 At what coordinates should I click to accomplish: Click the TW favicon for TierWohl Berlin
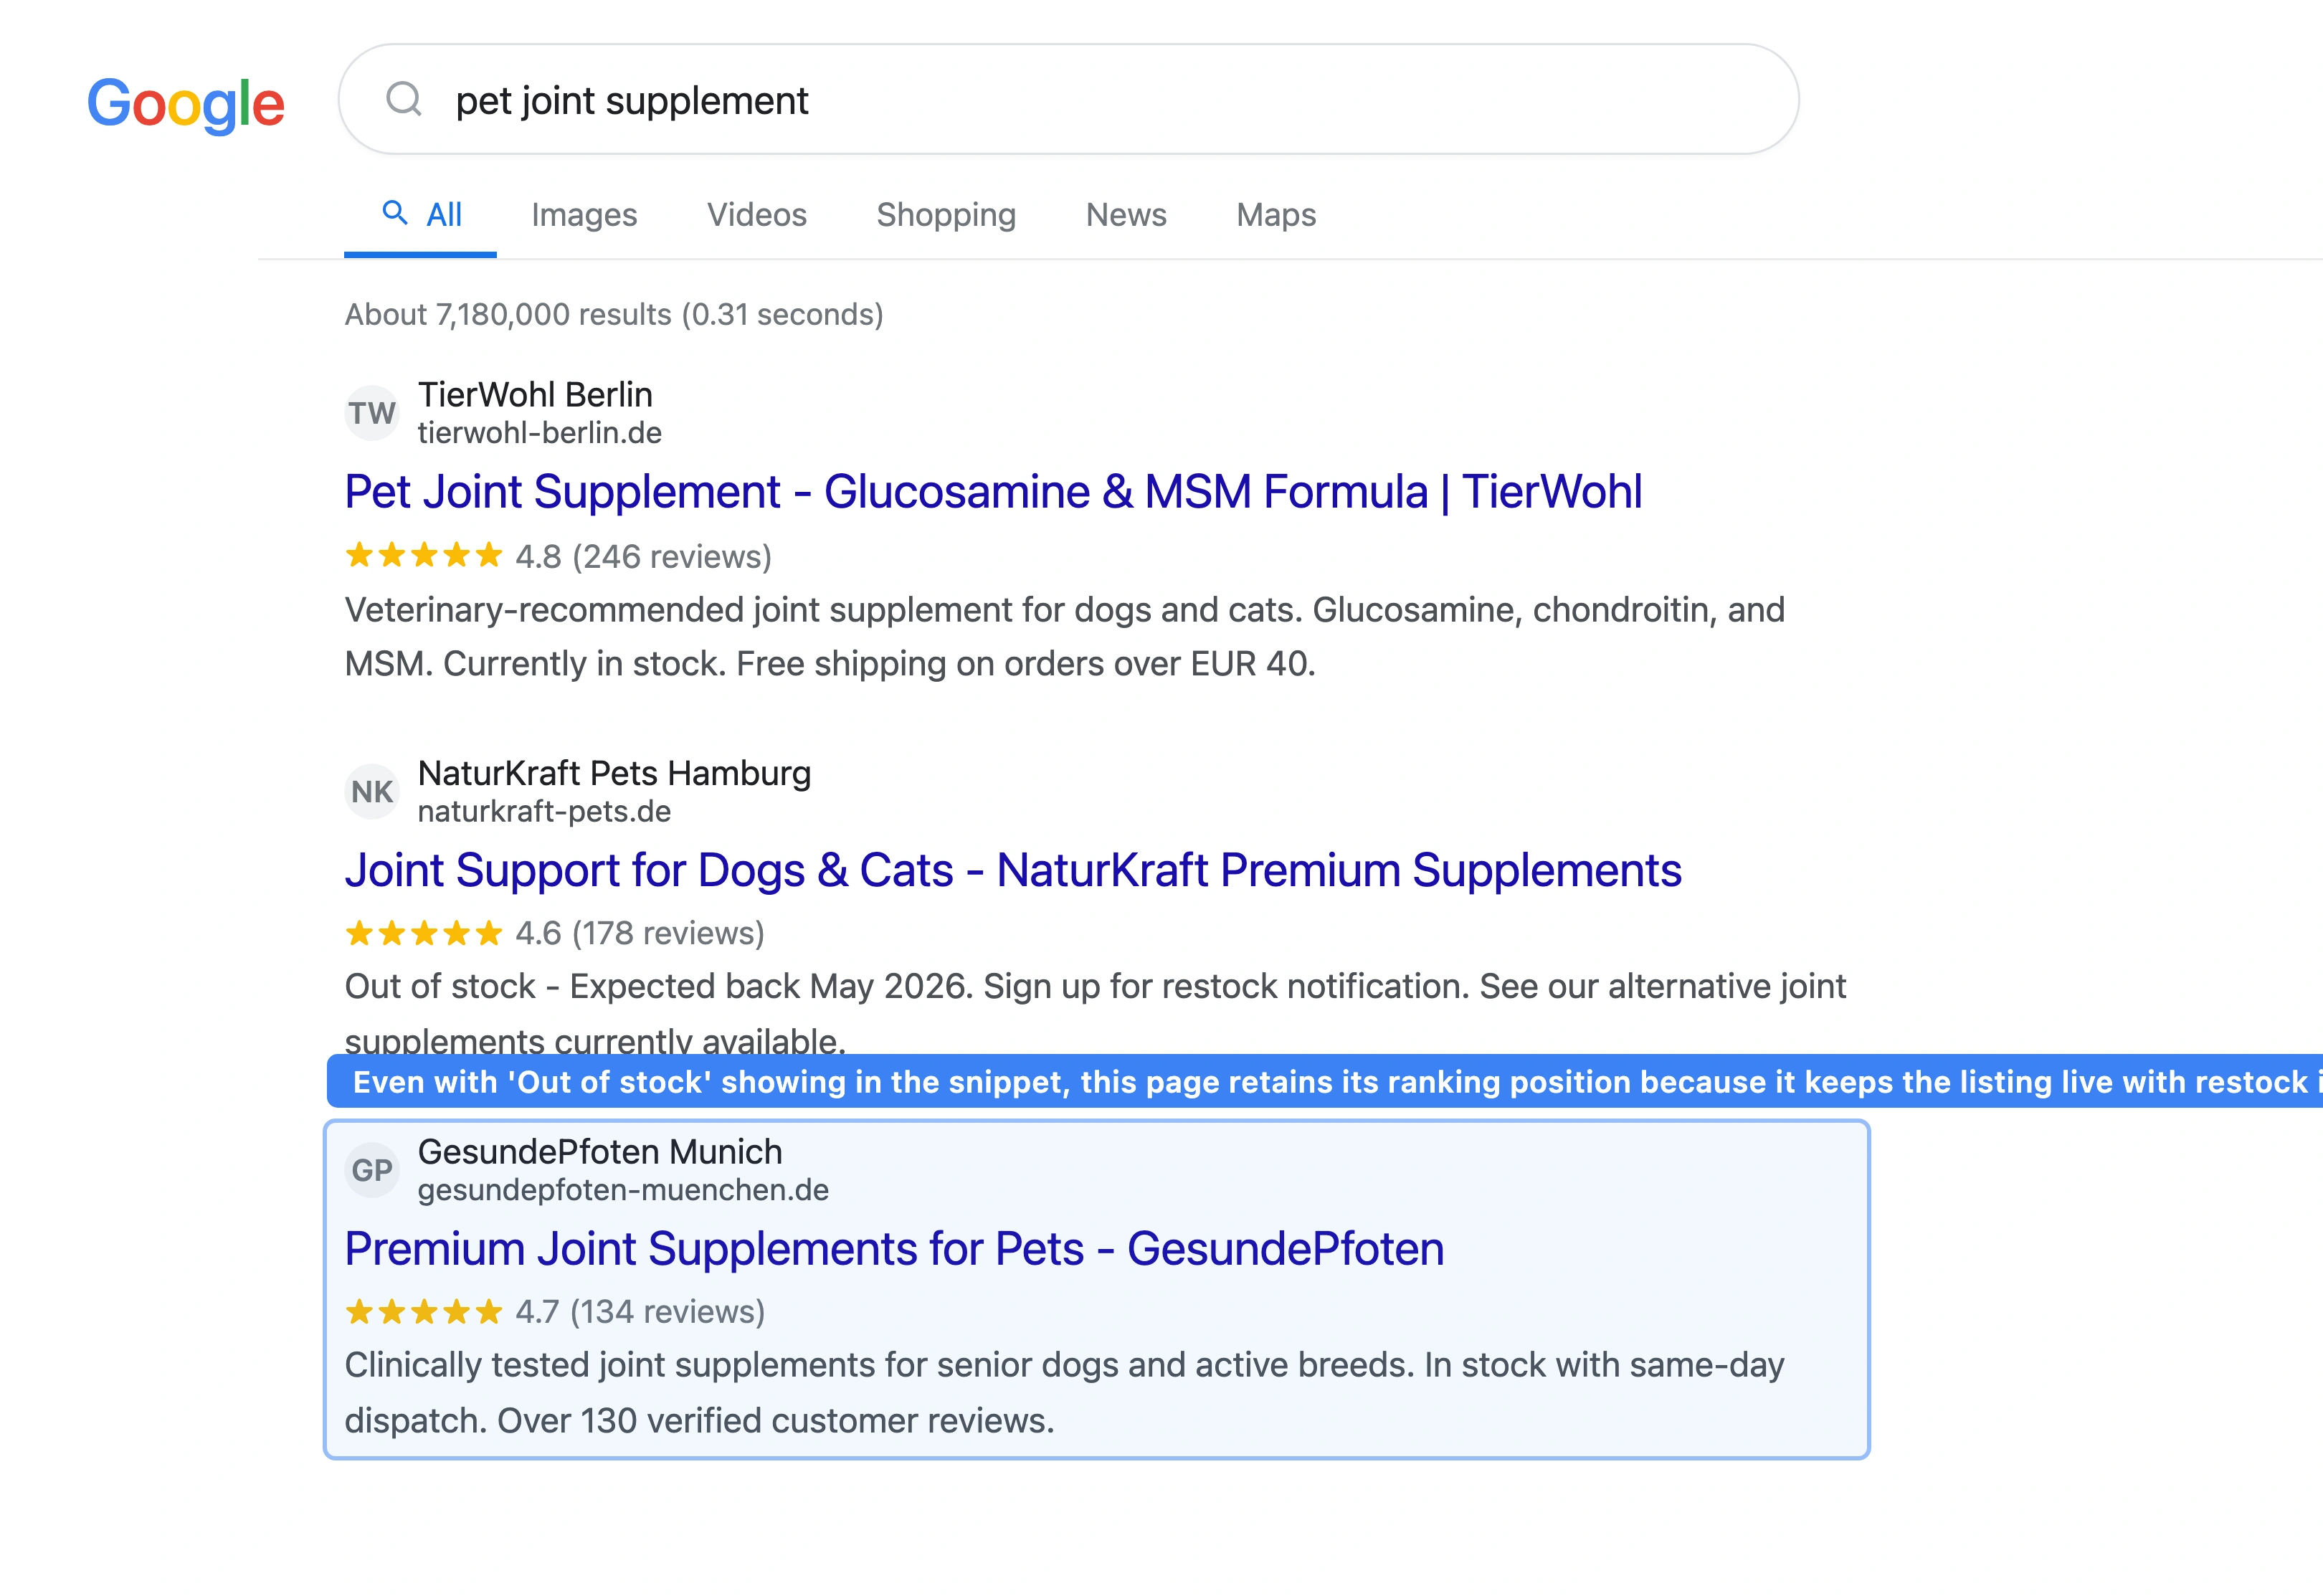(371, 412)
